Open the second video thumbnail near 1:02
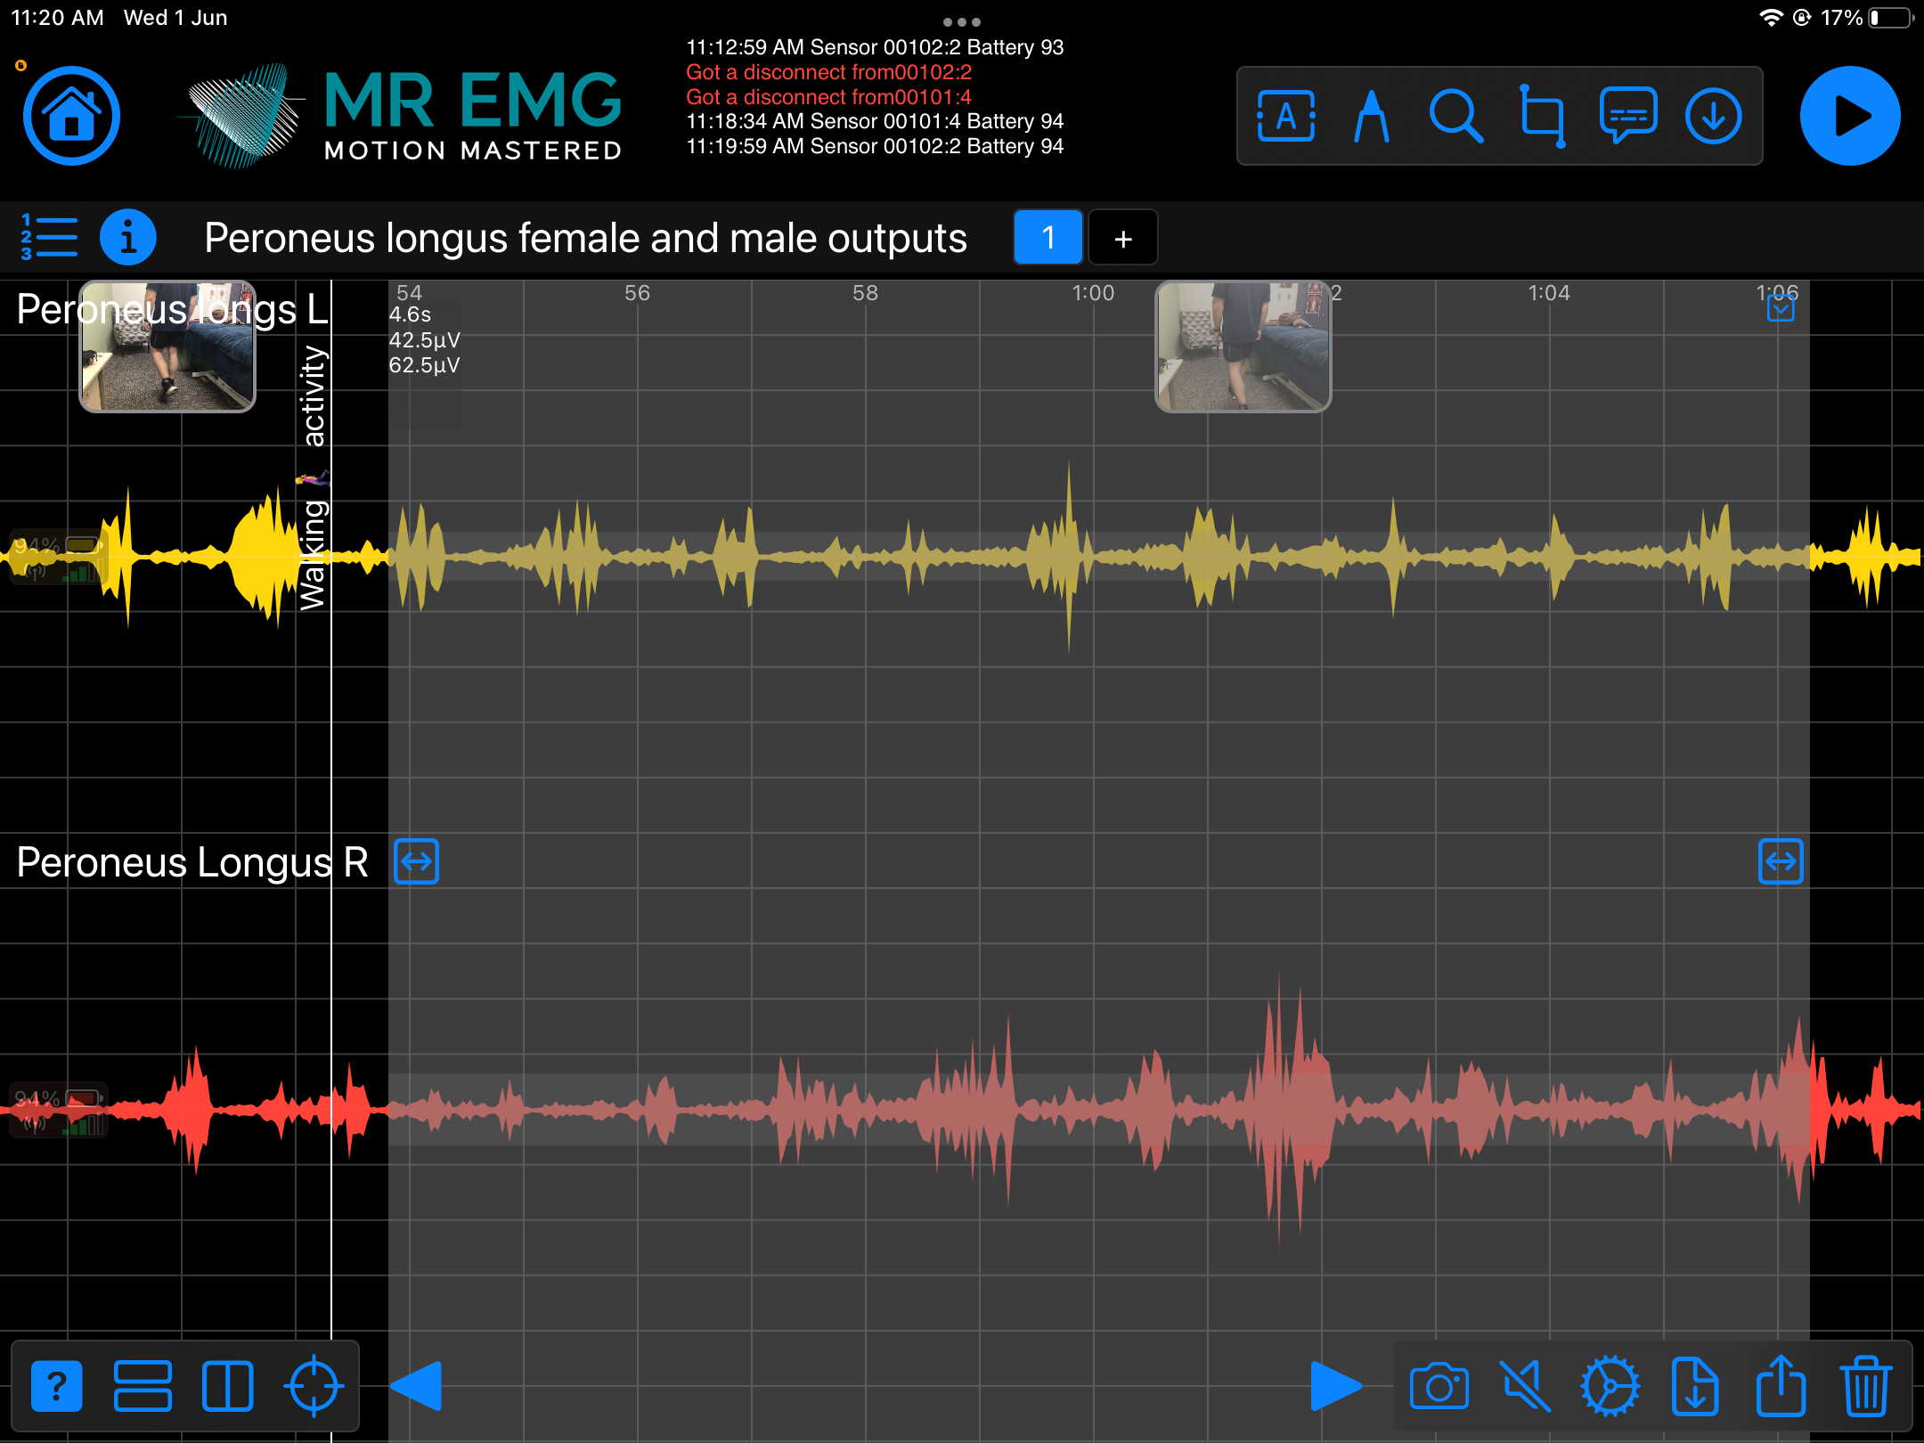Image resolution: width=1924 pixels, height=1443 pixels. point(1243,346)
